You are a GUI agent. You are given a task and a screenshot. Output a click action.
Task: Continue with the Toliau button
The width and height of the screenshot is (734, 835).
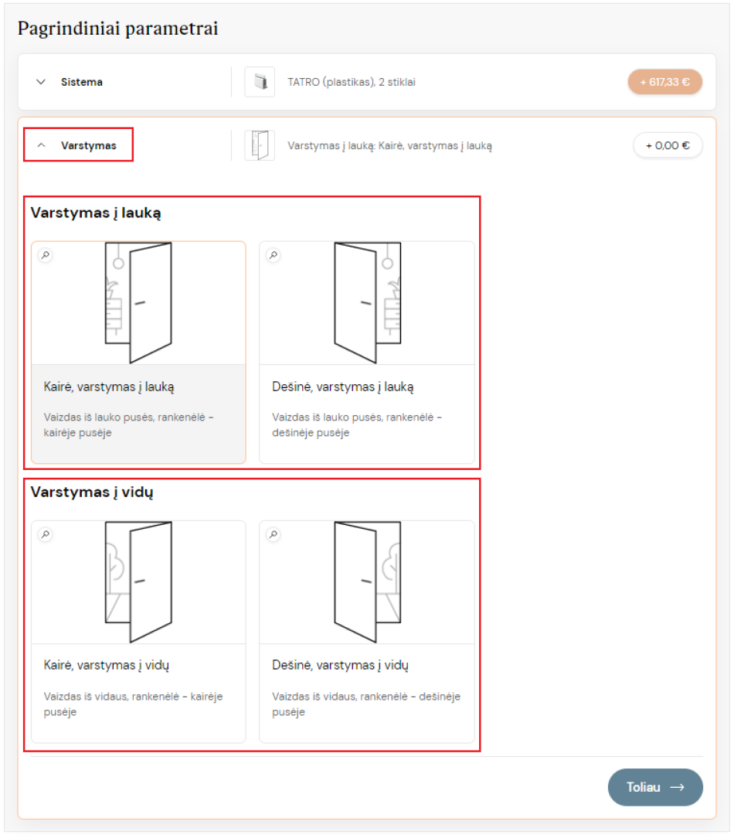click(x=655, y=787)
